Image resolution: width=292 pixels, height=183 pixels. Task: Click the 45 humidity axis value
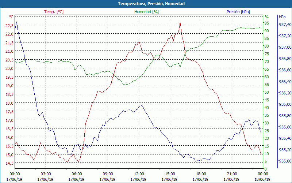(267, 100)
